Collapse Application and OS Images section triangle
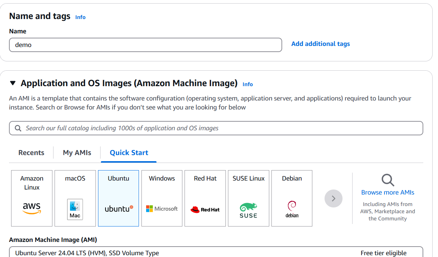 [x=13, y=83]
